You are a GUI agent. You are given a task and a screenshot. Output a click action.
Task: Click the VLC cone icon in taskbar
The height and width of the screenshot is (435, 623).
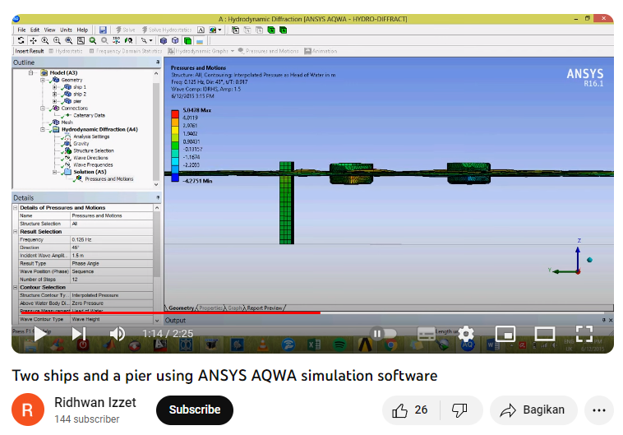[262, 345]
